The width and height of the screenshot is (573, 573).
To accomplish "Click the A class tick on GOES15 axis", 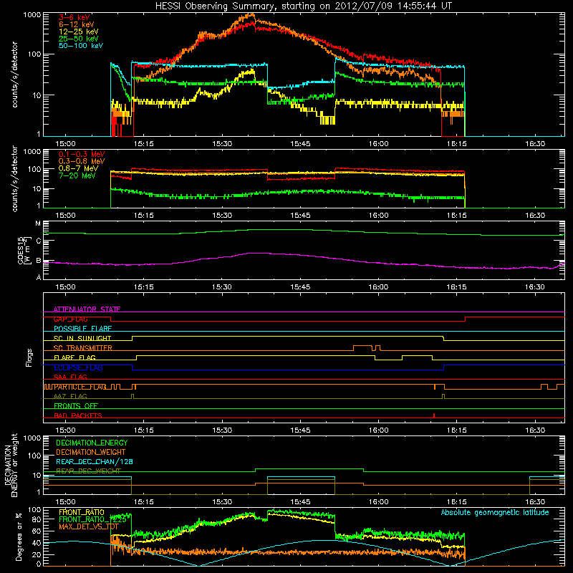I will click(39, 277).
